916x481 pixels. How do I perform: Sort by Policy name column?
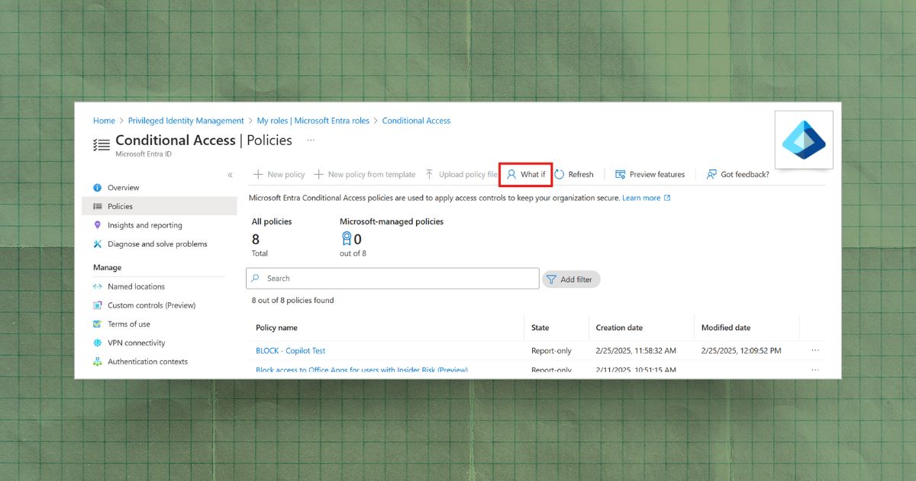[x=276, y=328]
